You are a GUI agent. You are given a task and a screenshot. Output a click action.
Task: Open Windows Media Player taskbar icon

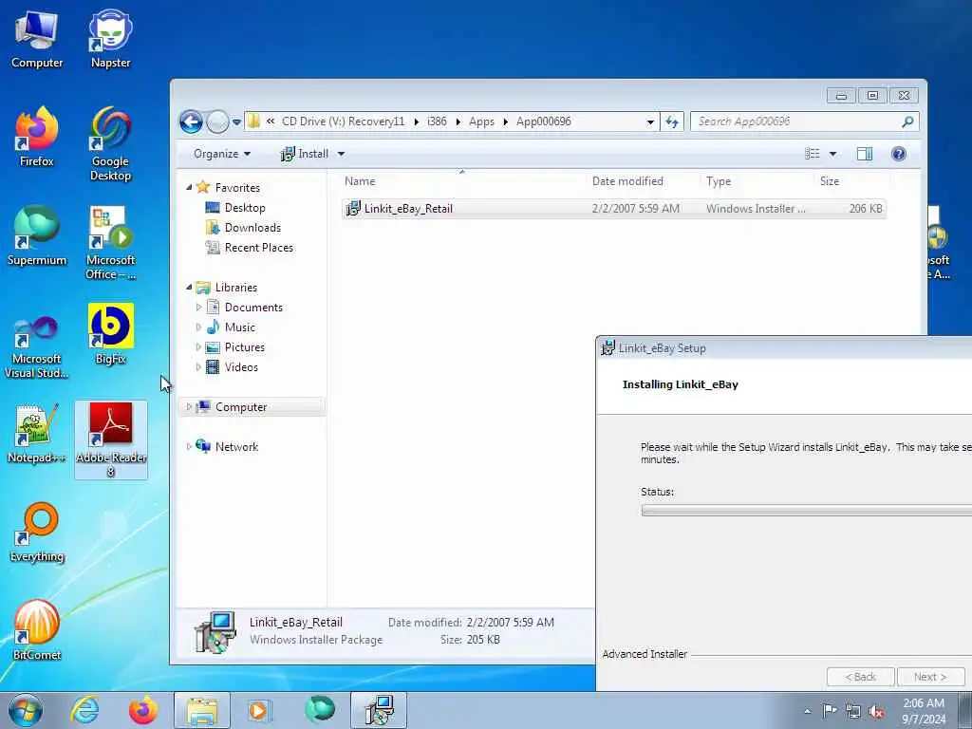point(258,710)
